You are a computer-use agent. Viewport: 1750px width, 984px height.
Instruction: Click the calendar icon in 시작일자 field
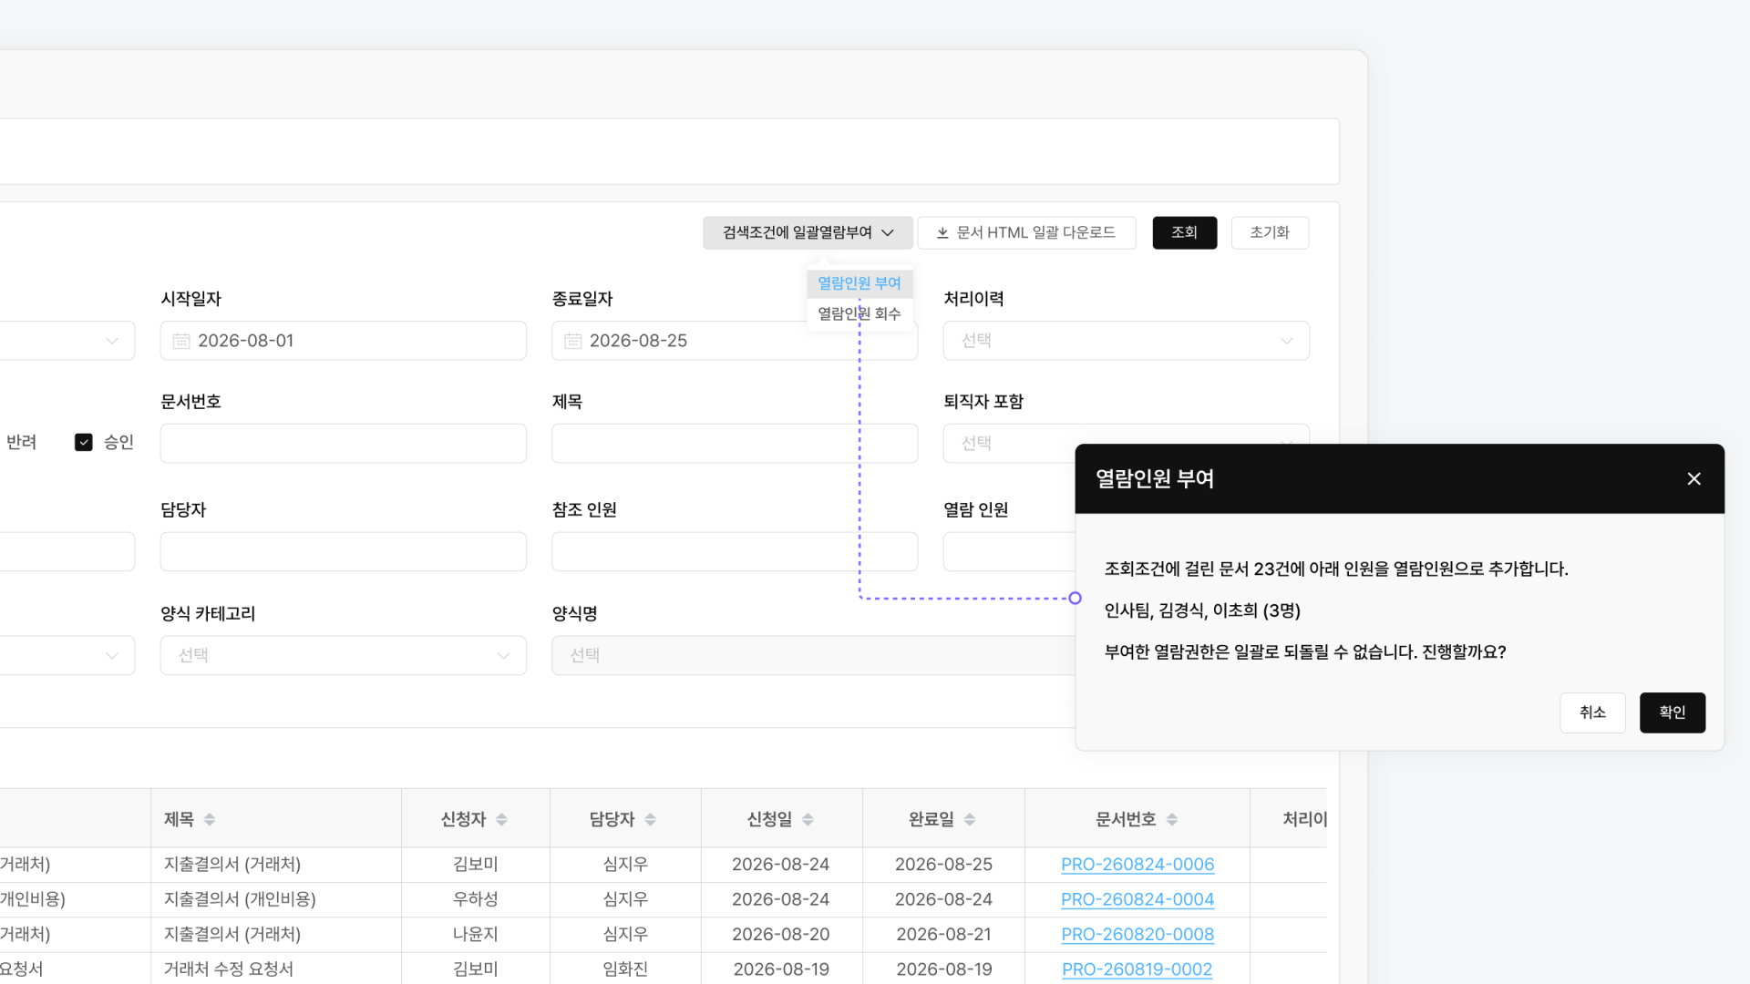[181, 341]
